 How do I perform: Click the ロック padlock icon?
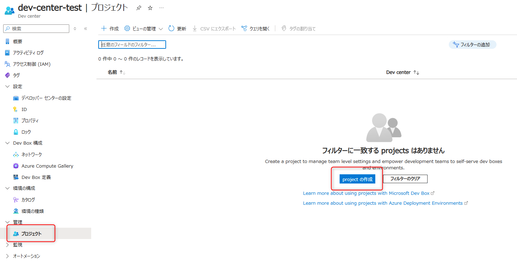(16, 132)
